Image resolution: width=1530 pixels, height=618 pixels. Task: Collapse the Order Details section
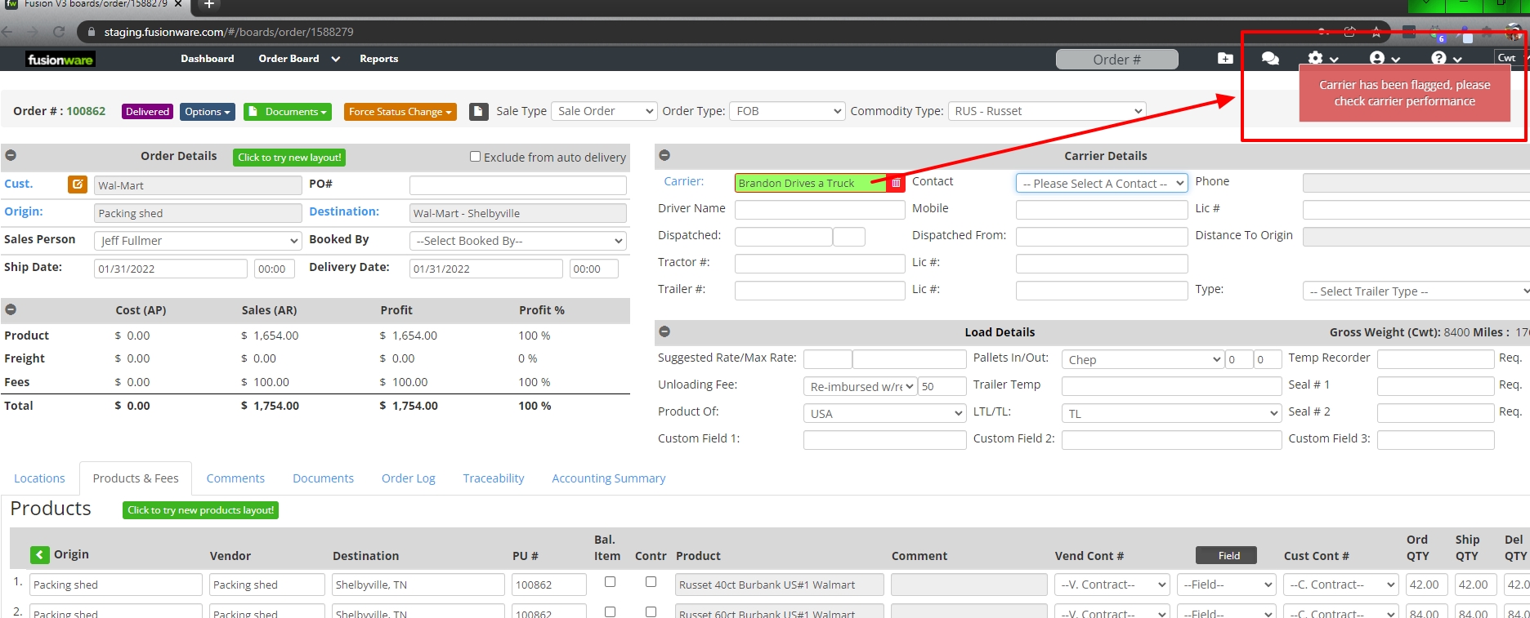(x=11, y=156)
